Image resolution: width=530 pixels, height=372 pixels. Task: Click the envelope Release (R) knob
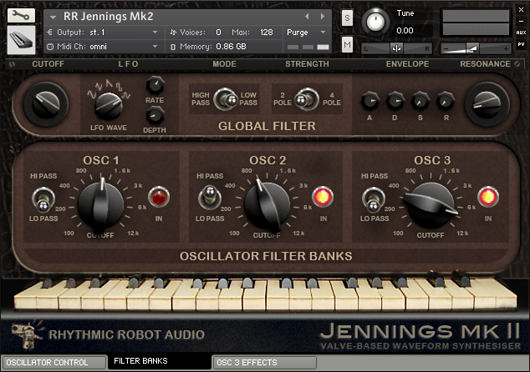(x=446, y=101)
